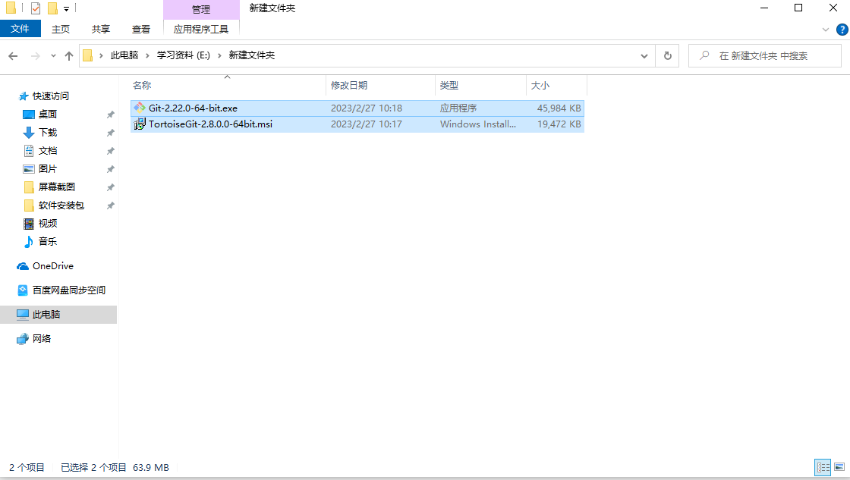Click the Git installer file icon
The width and height of the screenshot is (850, 480).
click(140, 108)
